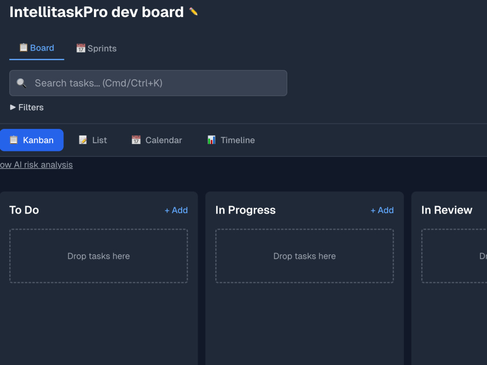Viewport: 487px width, 365px height.
Task: Switch to the Sprints tab
Action: 96,48
